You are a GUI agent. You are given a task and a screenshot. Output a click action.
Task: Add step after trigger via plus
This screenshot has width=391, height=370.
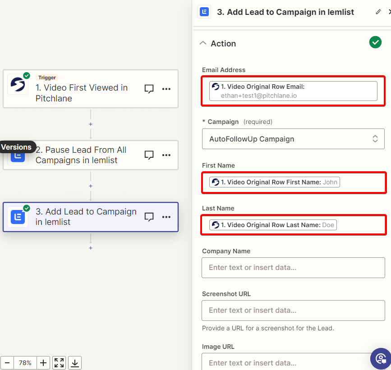point(91,124)
